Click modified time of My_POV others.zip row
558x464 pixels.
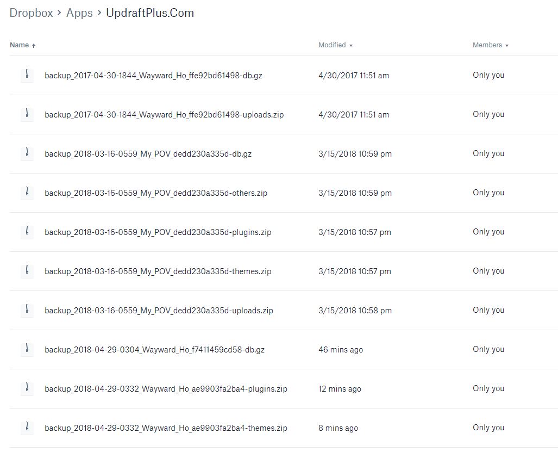click(x=355, y=193)
